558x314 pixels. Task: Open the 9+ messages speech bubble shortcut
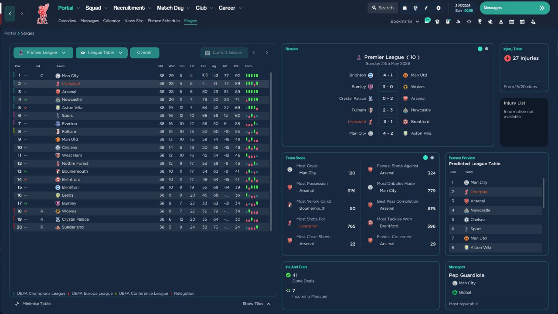[x=427, y=21]
